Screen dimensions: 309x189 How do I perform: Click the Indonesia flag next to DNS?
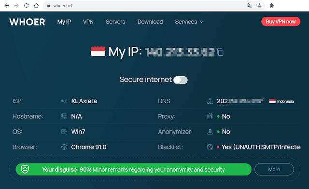click(x=272, y=101)
